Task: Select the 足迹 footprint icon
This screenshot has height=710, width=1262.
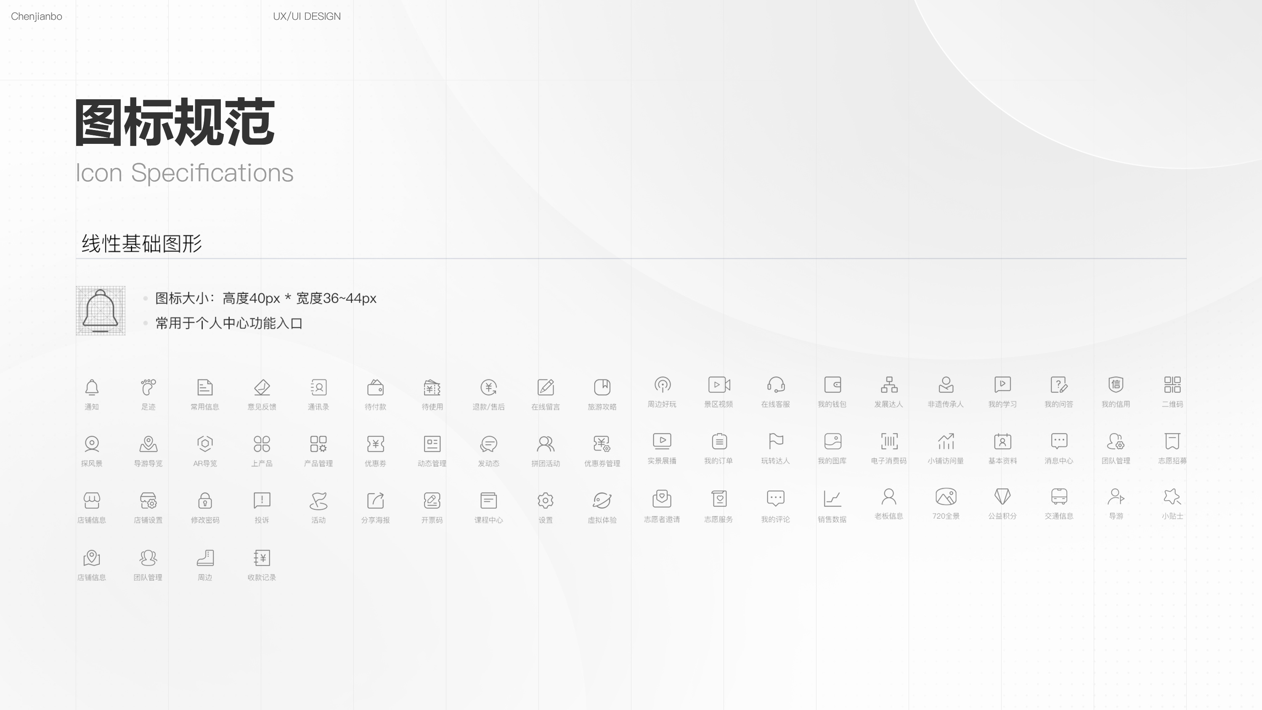Action: 148,387
